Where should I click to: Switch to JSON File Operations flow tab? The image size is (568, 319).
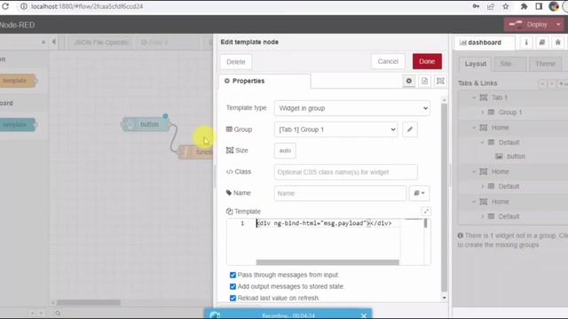(x=100, y=43)
